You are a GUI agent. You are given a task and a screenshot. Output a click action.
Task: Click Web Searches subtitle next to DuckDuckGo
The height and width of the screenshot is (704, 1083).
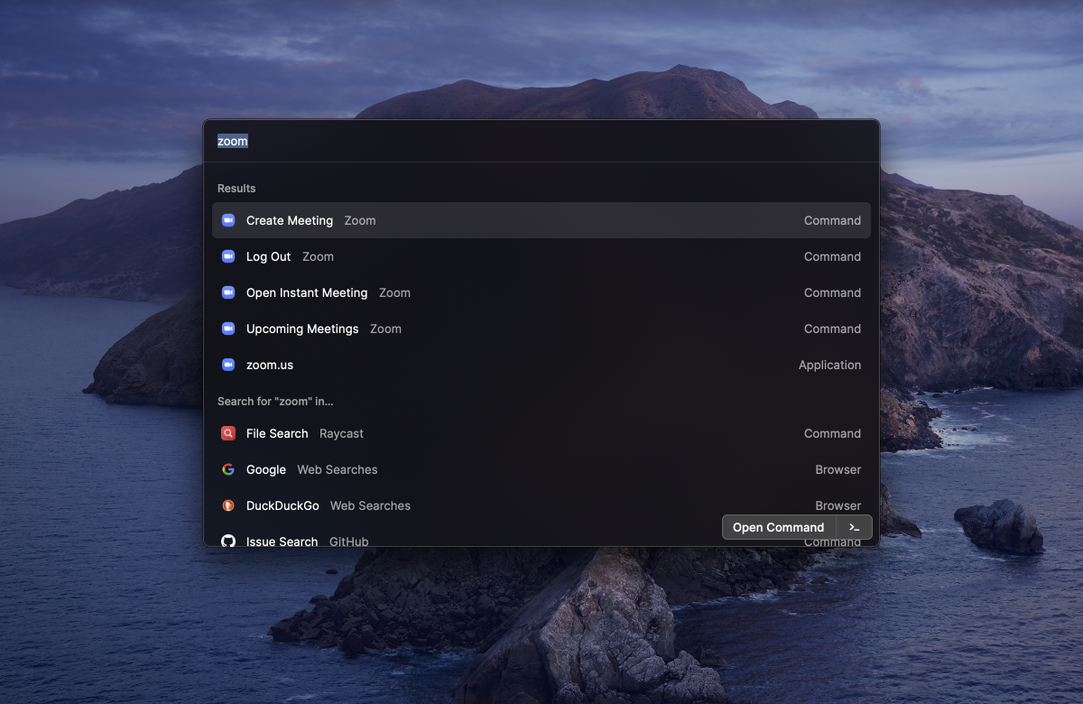click(x=370, y=505)
